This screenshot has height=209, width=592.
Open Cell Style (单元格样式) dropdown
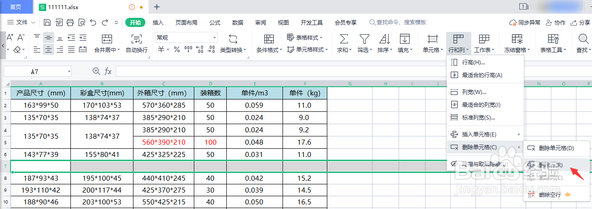pyautogui.click(x=308, y=49)
